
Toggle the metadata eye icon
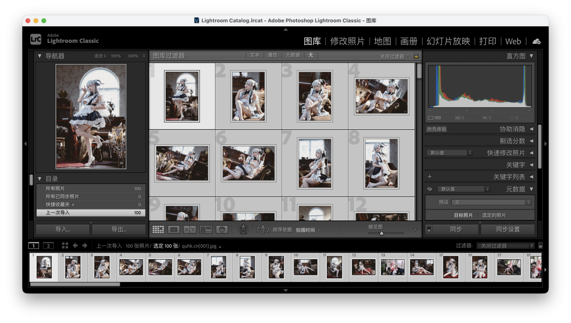[430, 189]
